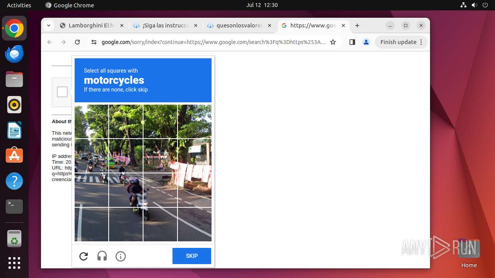The width and height of the screenshot is (495, 278).
Task: Select the tile showing the pedestrian crosswalk stripes
Action: pyautogui.click(x=91, y=190)
